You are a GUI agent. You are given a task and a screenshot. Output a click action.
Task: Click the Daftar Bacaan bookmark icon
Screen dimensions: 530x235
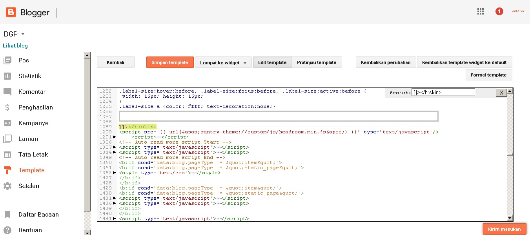point(7,215)
